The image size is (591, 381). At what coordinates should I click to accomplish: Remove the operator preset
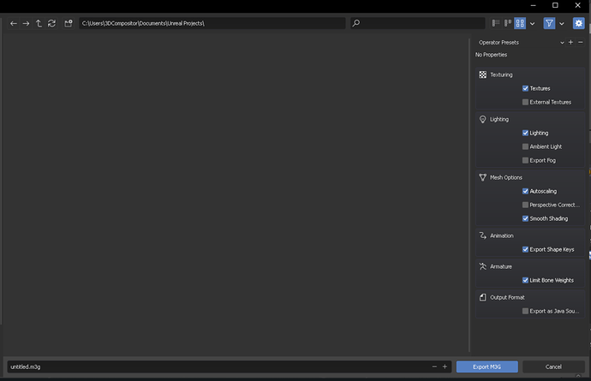click(x=581, y=42)
